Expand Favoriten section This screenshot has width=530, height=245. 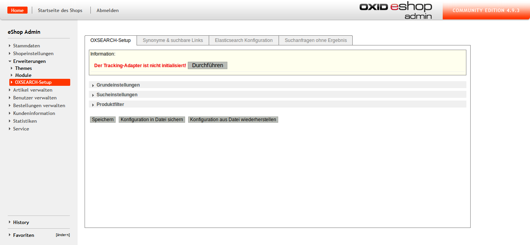click(24, 235)
